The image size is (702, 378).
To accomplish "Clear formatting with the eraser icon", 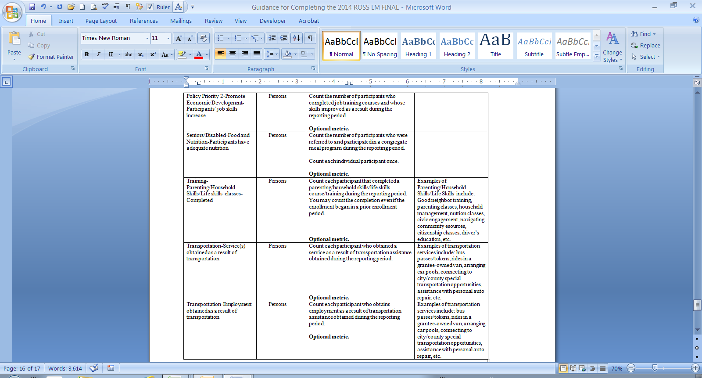I will click(203, 38).
